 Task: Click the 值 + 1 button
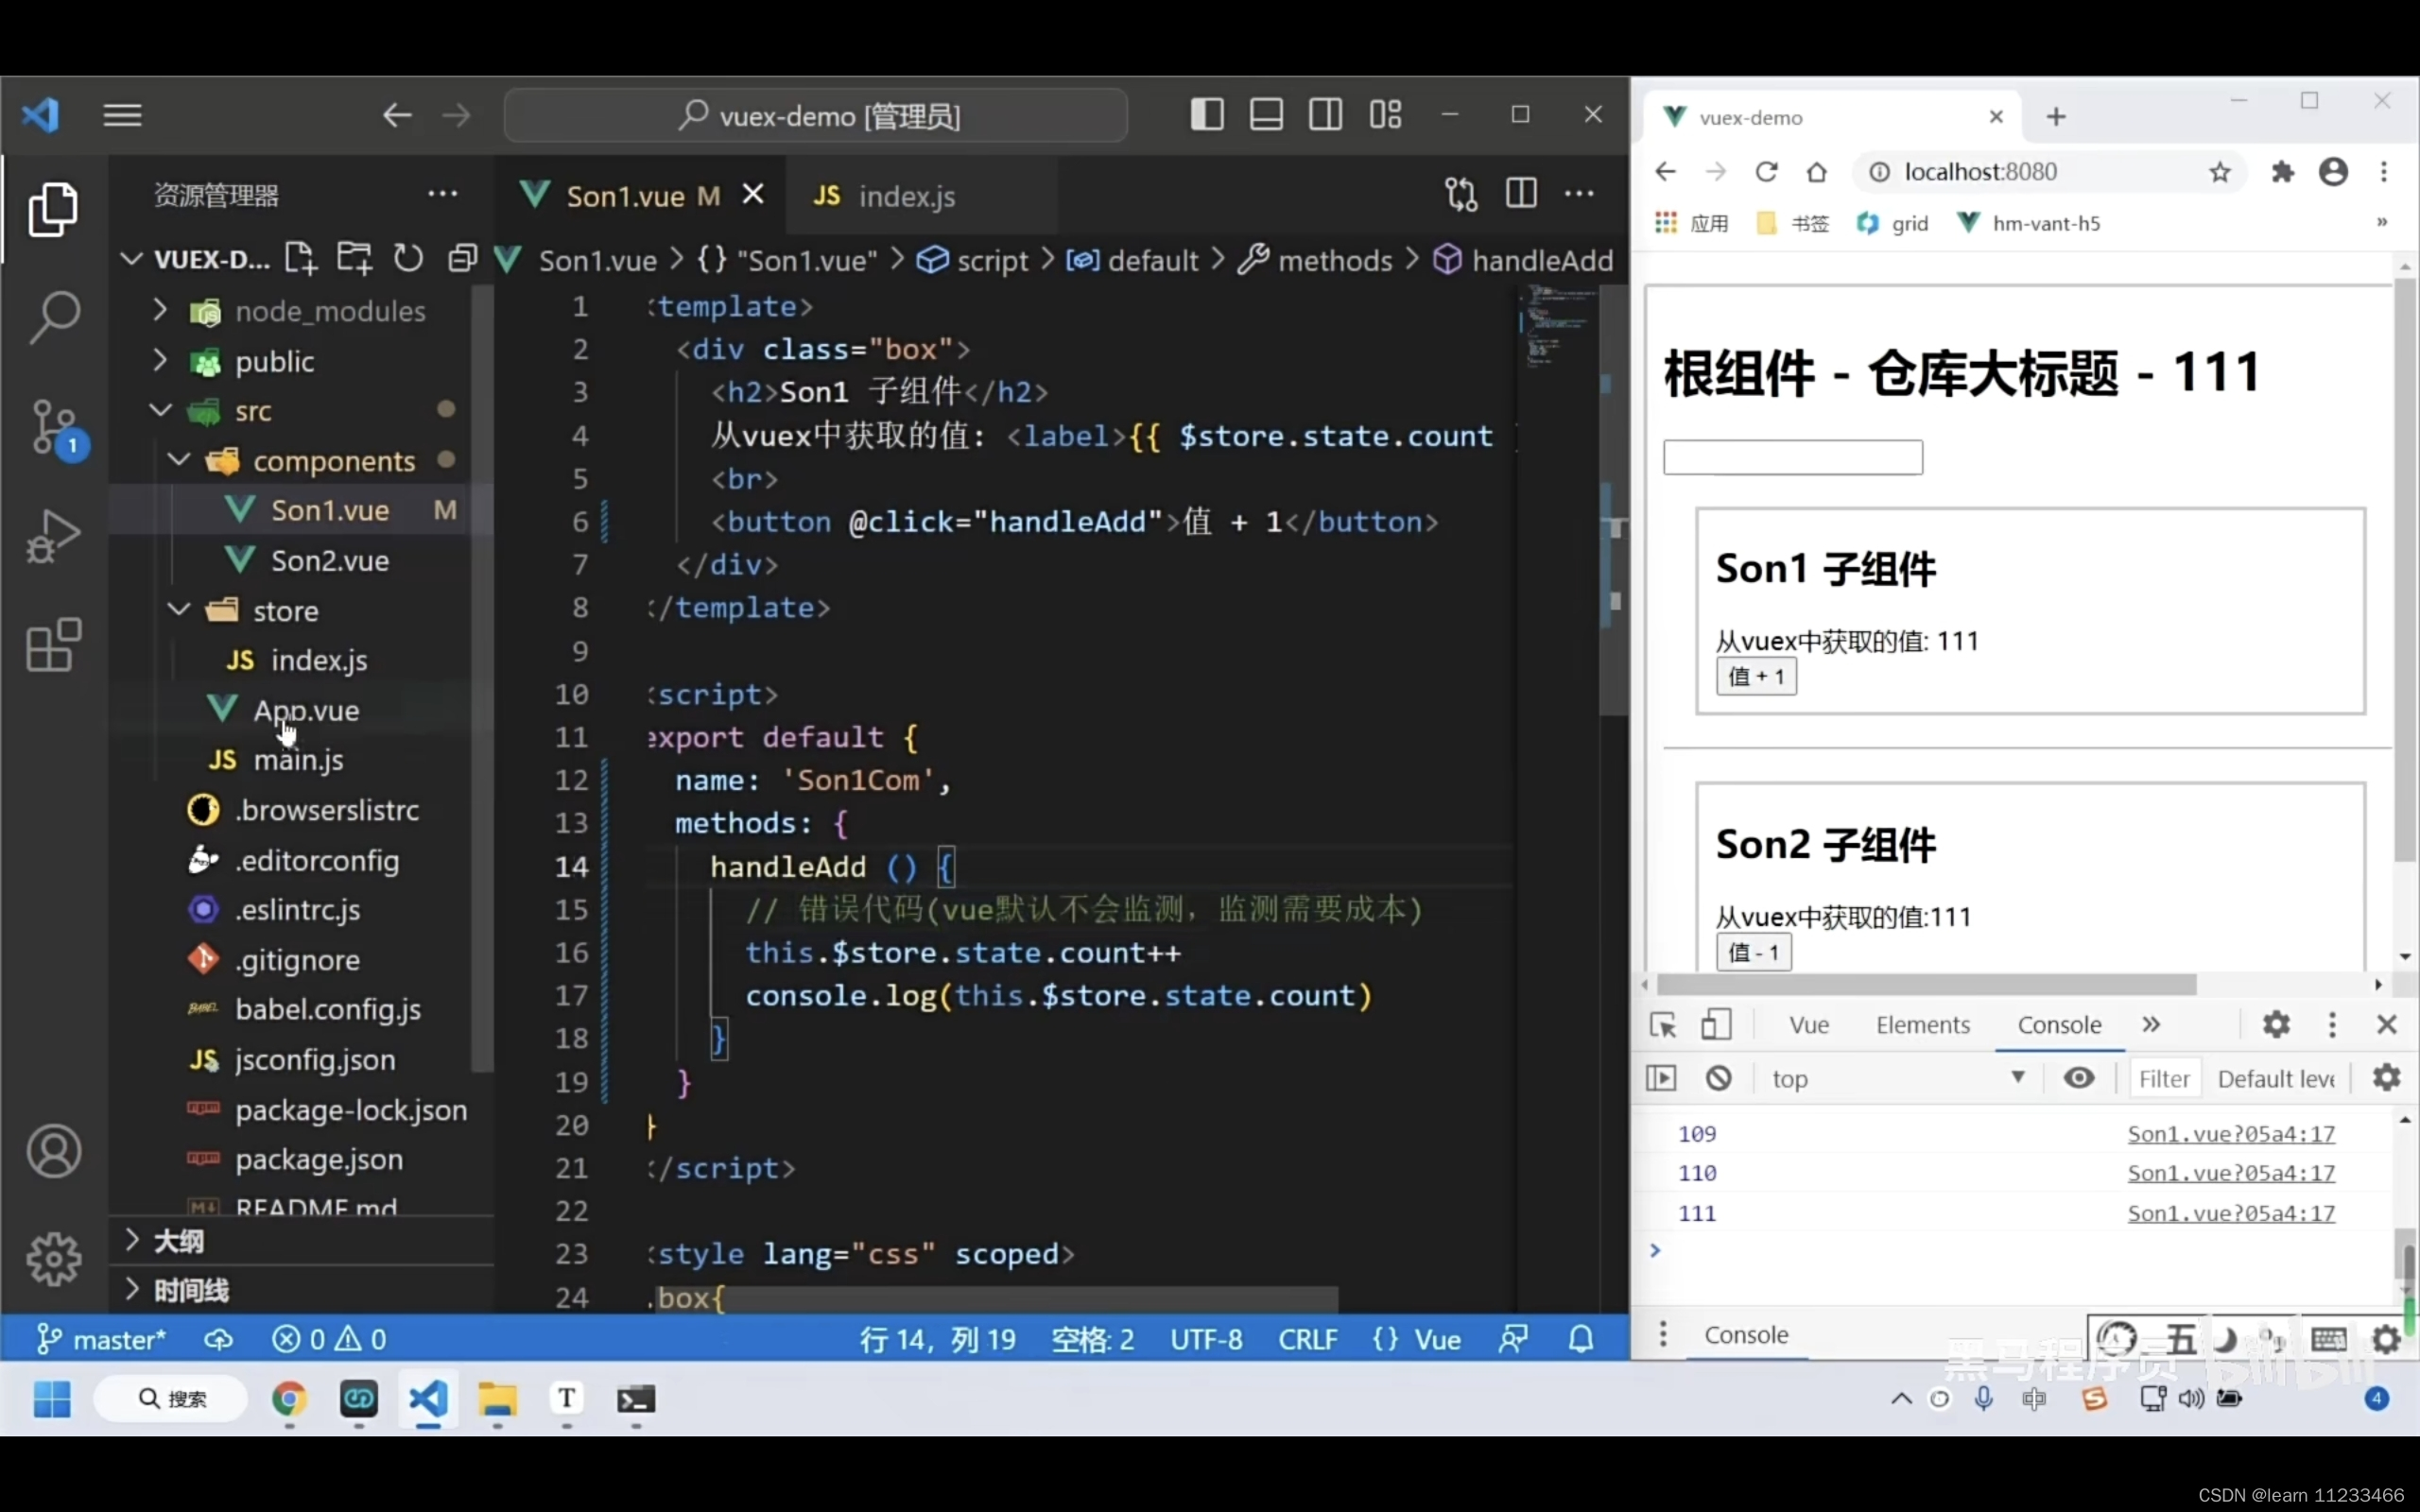tap(1755, 677)
